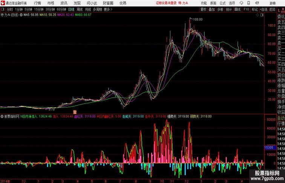Click the orange event marker on price chart
The height and width of the screenshot is (183, 285).
75,112
